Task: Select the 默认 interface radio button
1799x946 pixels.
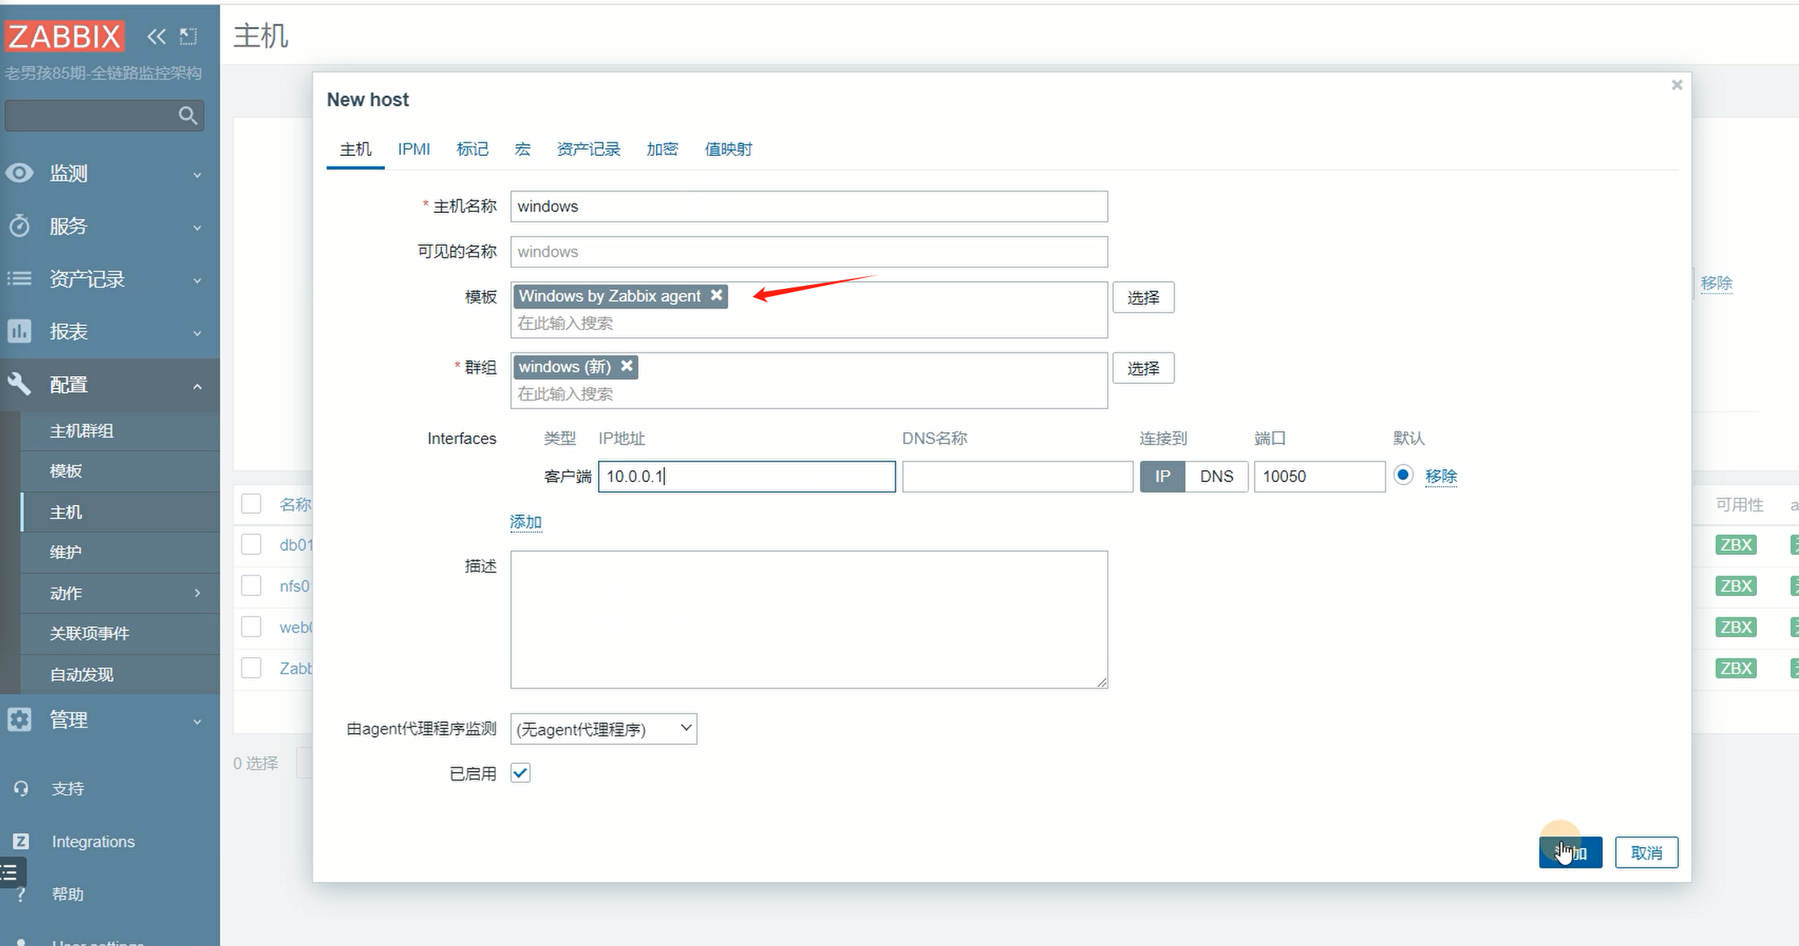Action: pyautogui.click(x=1403, y=475)
